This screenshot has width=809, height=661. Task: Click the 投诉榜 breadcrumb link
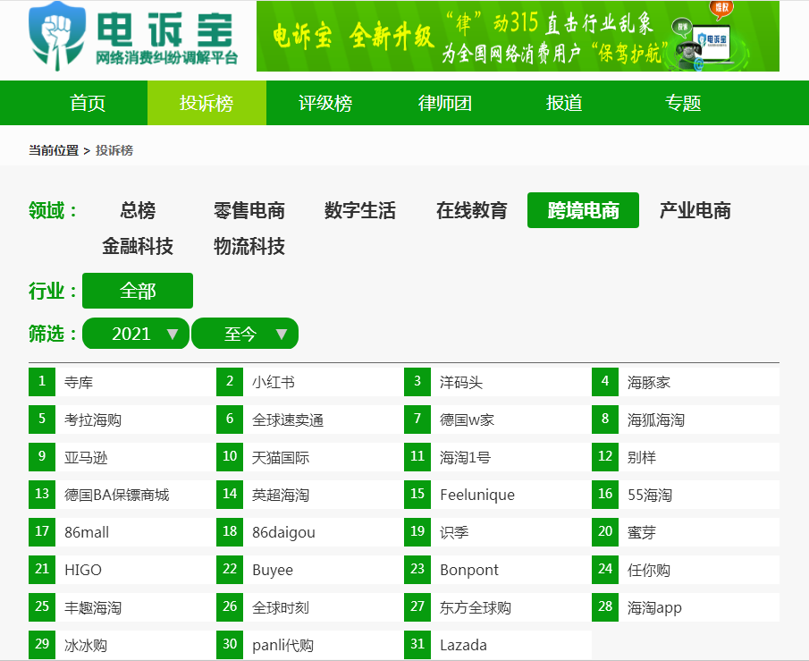tap(114, 150)
